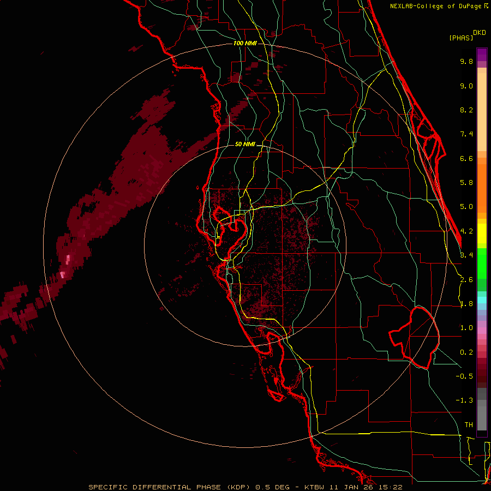491x491 pixels.
Task: Pick the yellow segment of the color bar
Action: click(482, 233)
